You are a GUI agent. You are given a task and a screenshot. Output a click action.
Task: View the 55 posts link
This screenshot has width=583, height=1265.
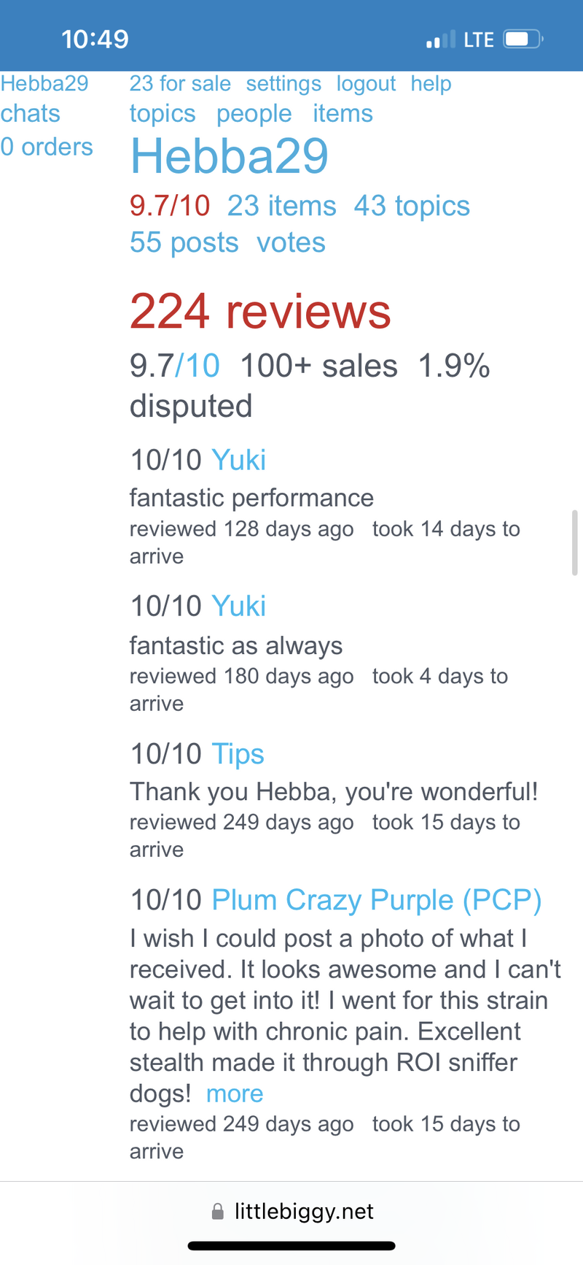184,242
